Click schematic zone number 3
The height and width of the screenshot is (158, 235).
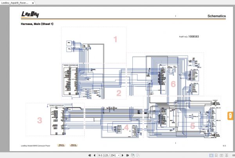40,120
